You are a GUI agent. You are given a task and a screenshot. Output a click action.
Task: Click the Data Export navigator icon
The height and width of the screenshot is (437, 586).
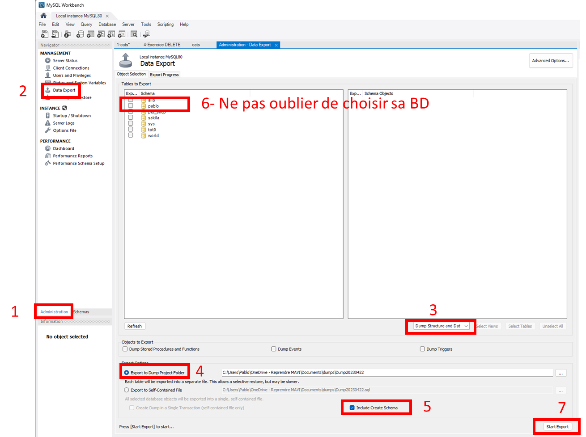(x=48, y=90)
